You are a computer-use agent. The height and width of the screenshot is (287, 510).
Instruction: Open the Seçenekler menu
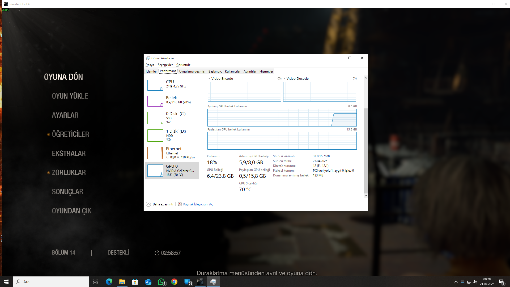(x=165, y=65)
